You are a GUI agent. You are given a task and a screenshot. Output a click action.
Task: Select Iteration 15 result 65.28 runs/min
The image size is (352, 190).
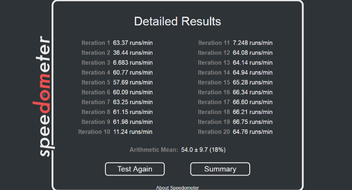tap(252, 82)
